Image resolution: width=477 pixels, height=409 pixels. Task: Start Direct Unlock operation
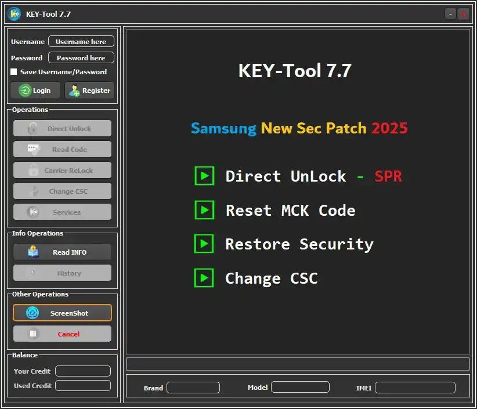(x=62, y=129)
